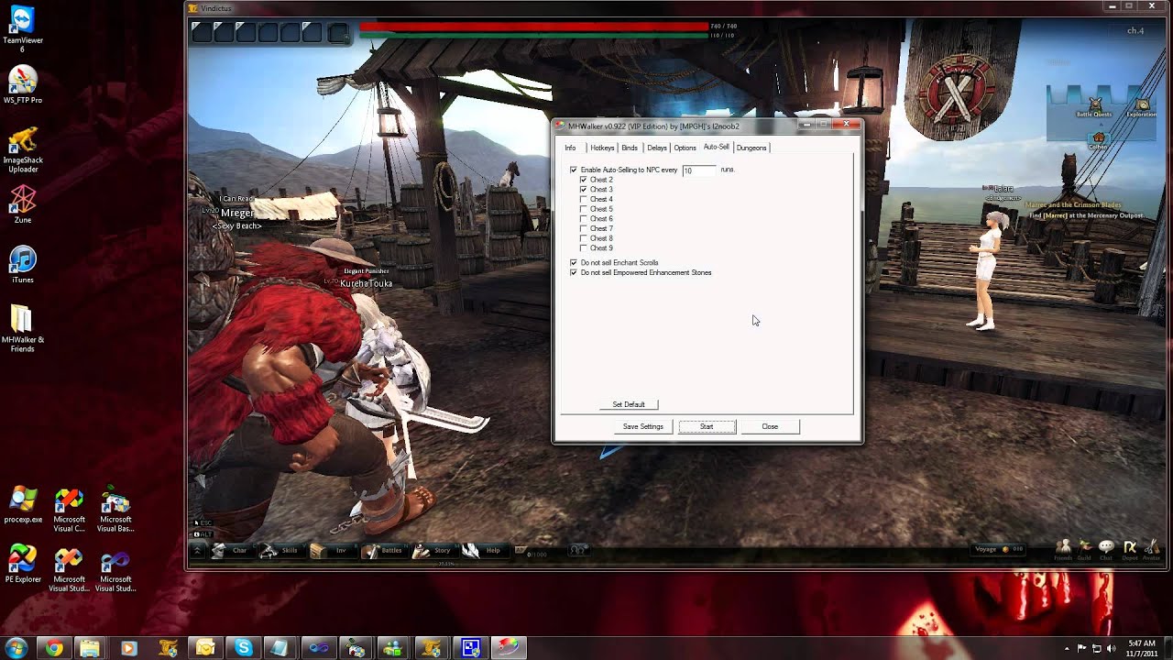Viewport: 1173px width, 660px height.
Task: Check the Chest 5 checkbox
Action: pos(584,209)
